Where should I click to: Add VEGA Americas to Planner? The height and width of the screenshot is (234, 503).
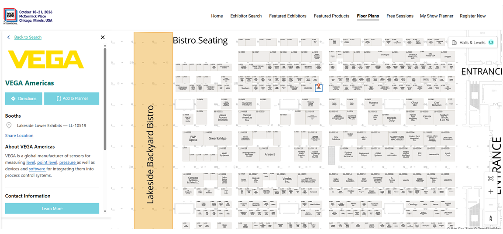72,98
